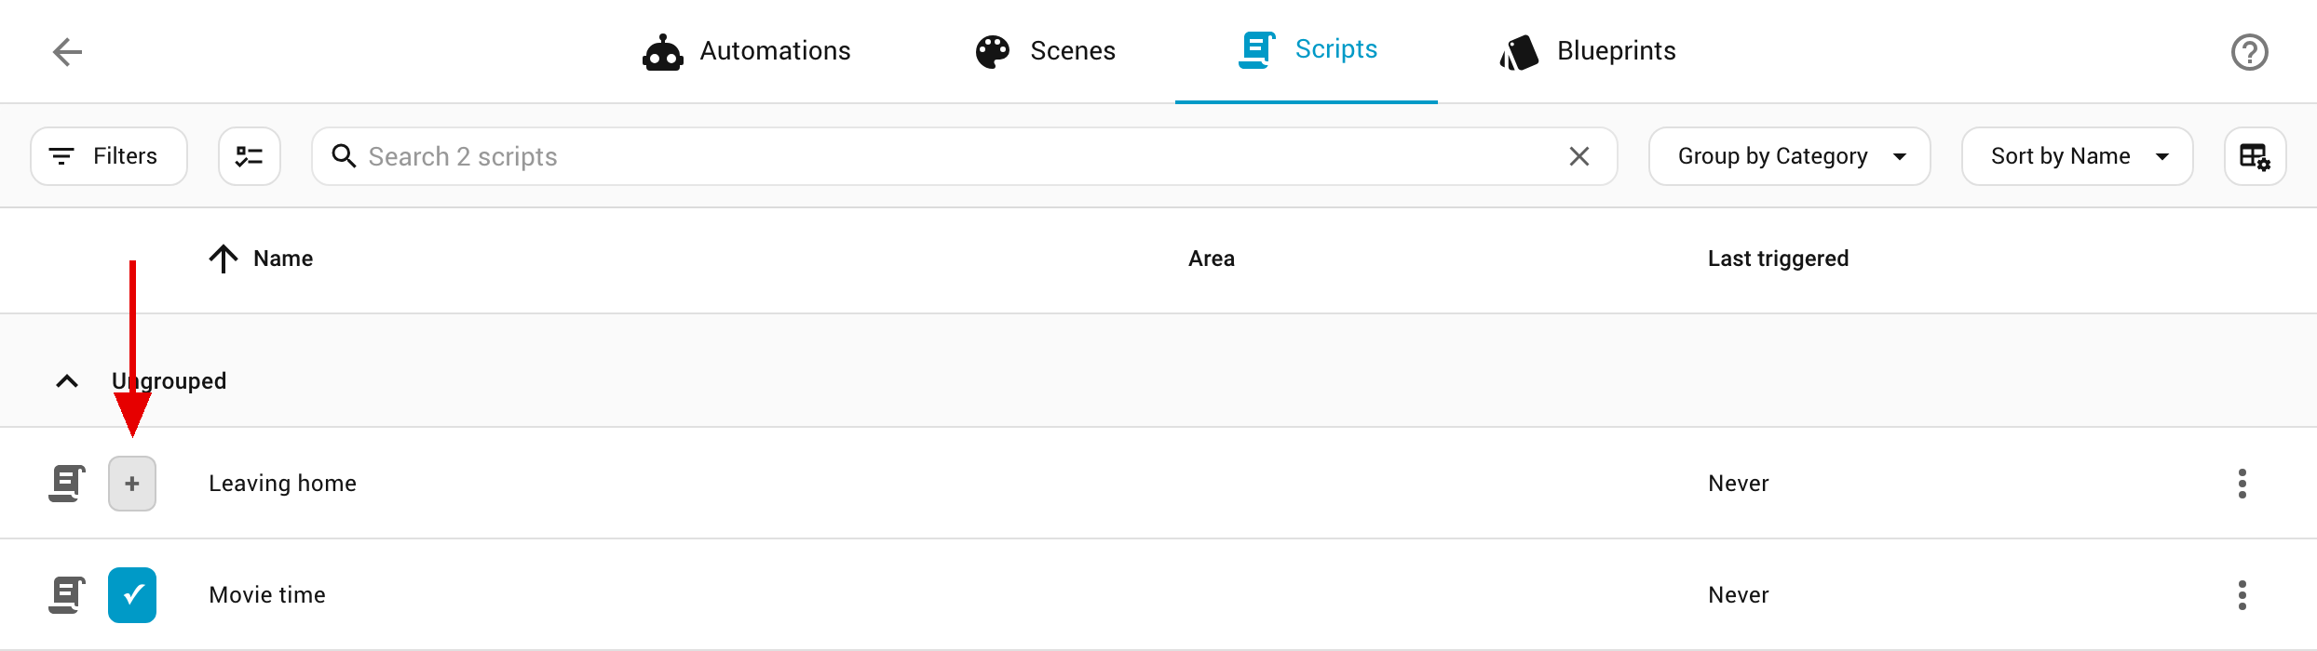Click the Blueprints icon

[x=1519, y=52]
